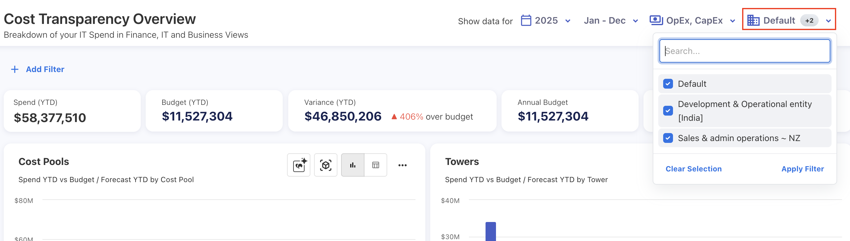Click the Clear Selection link
This screenshot has width=850, height=241.
[x=693, y=169]
